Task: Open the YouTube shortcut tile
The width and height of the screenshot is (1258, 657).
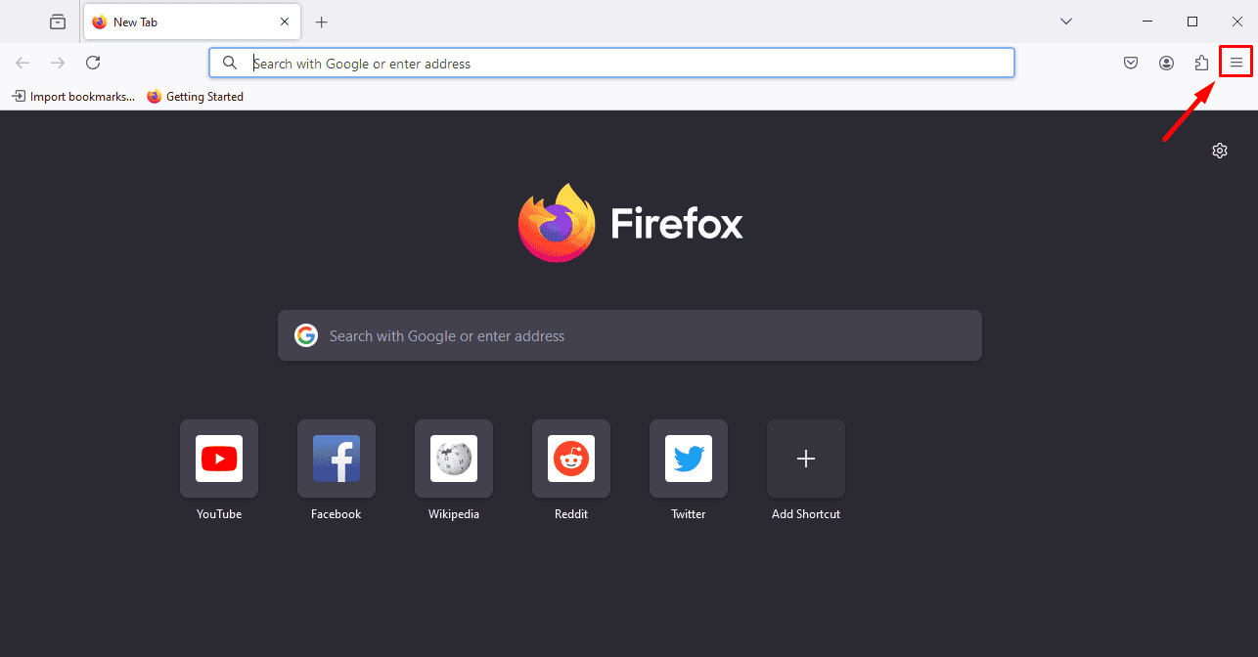Action: tap(219, 459)
